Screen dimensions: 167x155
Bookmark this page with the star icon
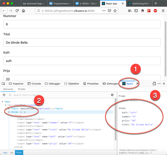tap(115, 11)
